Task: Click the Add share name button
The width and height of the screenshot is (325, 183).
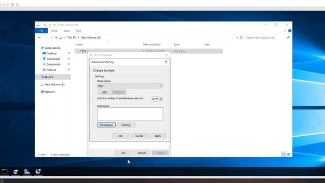Action: (x=104, y=92)
